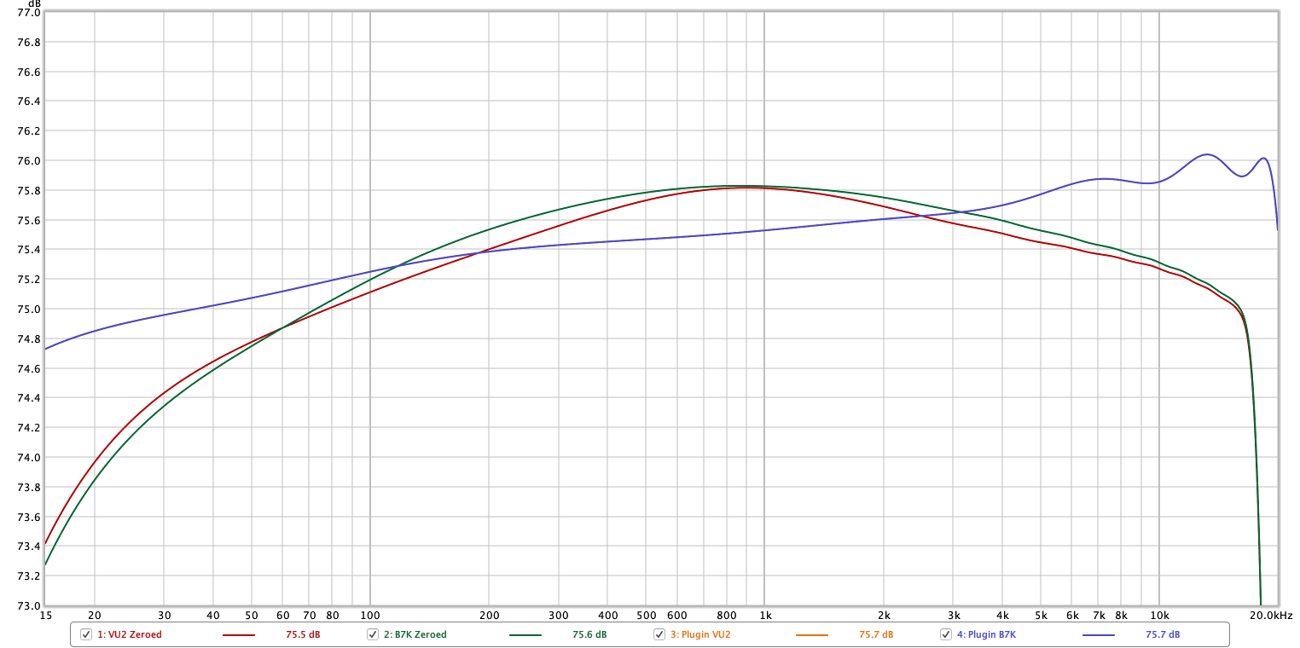Click the 75.5 dB readout for VU2 Zeroed
The height and width of the screenshot is (648, 1300).
click(x=303, y=634)
